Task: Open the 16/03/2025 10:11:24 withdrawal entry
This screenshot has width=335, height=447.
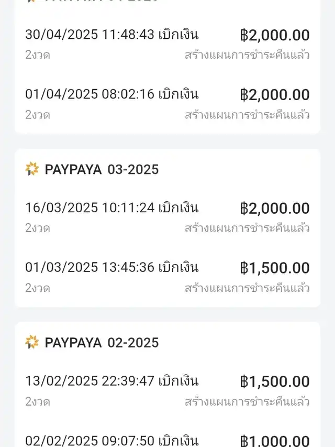Action: point(167,217)
